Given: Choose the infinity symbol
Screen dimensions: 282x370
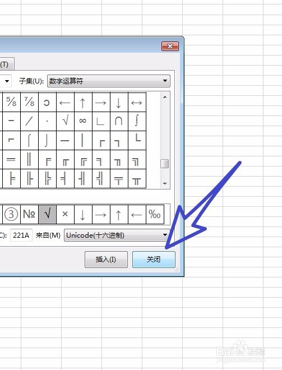Looking at the screenshot, I should click(x=84, y=121).
